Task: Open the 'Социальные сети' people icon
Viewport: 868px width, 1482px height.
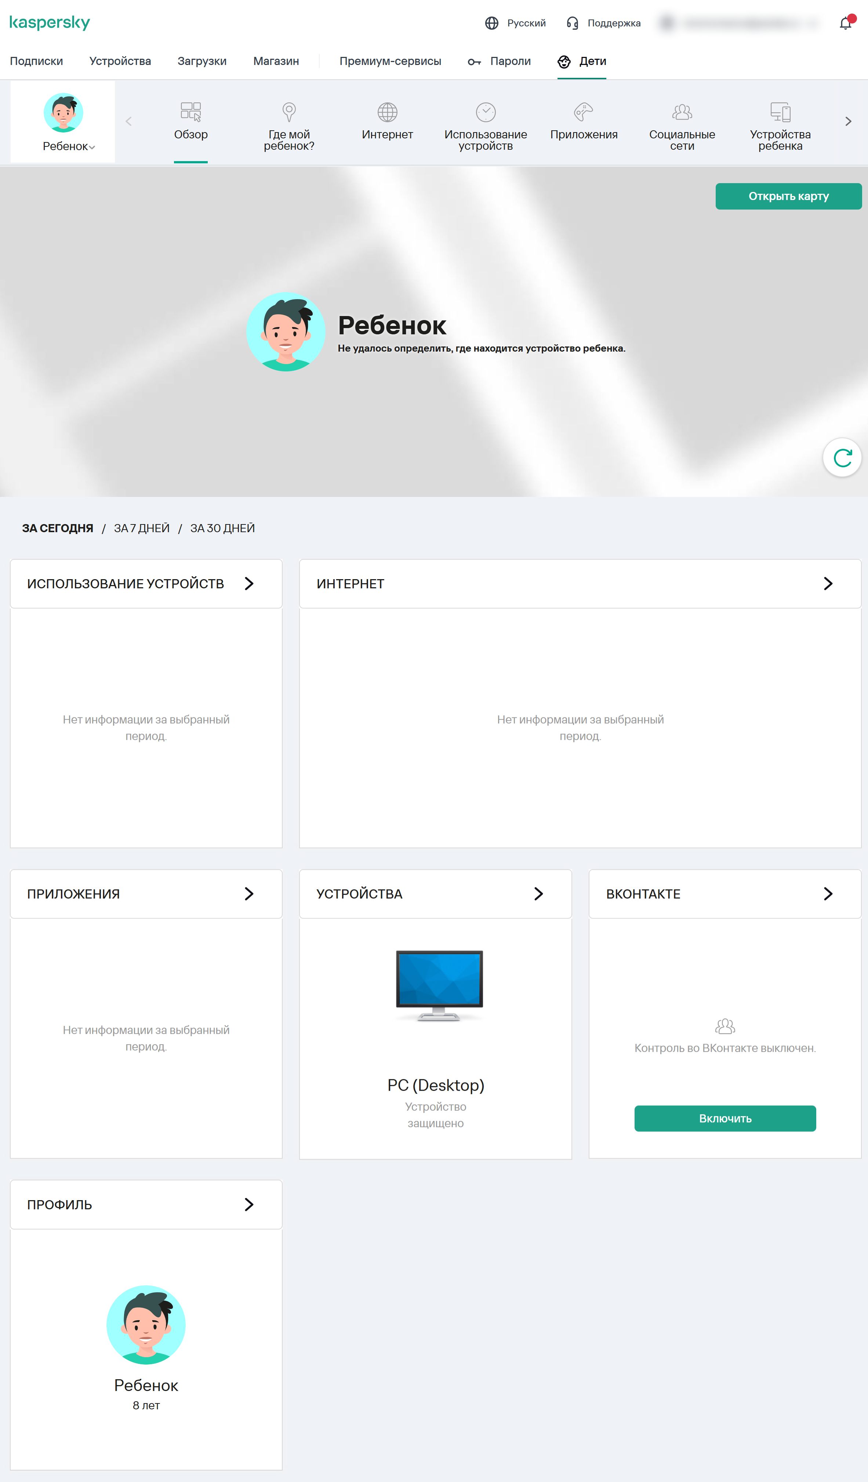Action: click(x=682, y=112)
